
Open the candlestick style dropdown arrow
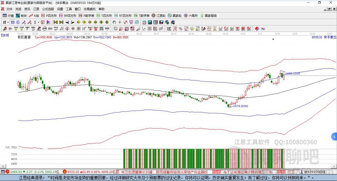[x=39, y=22]
